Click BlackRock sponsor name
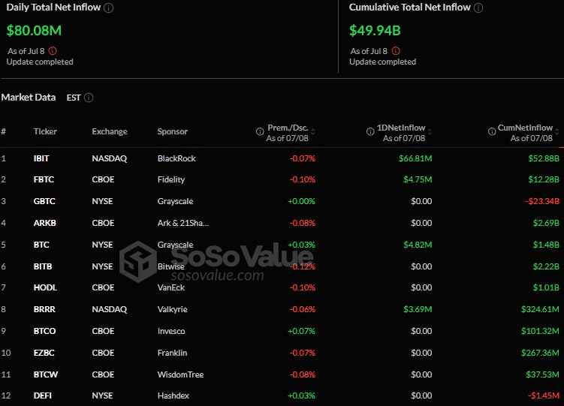This screenshot has width=564, height=406. (x=176, y=158)
